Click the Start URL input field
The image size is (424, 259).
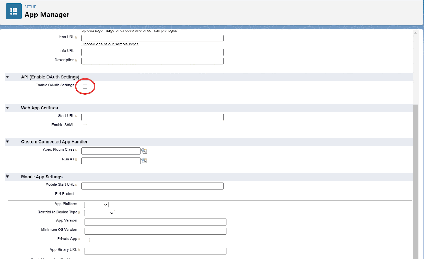(152, 117)
